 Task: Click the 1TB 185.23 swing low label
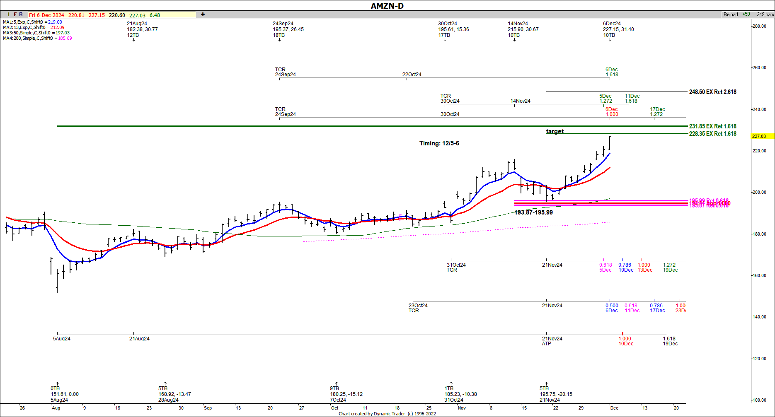point(460,394)
